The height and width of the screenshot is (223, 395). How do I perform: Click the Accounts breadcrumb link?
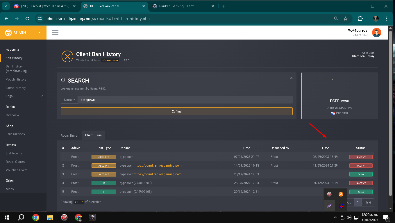point(368,53)
